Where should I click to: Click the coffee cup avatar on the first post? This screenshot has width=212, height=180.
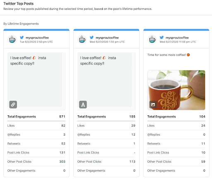pos(12,39)
